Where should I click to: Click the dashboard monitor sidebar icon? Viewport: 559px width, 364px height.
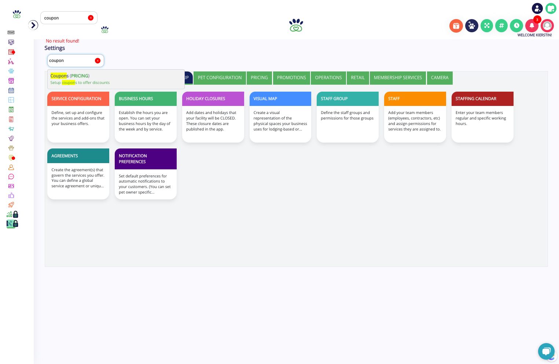coord(11,42)
